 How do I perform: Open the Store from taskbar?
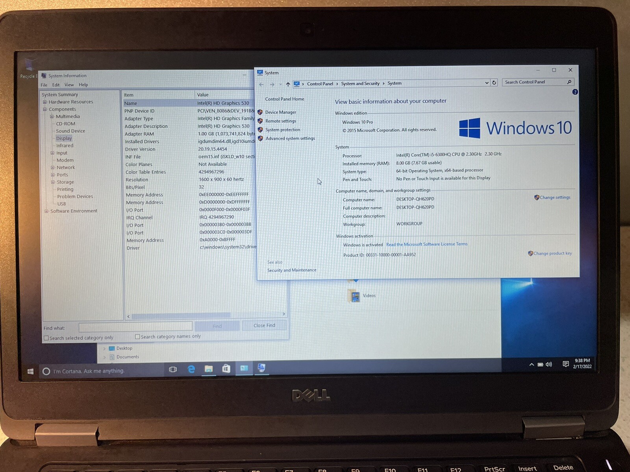226,368
